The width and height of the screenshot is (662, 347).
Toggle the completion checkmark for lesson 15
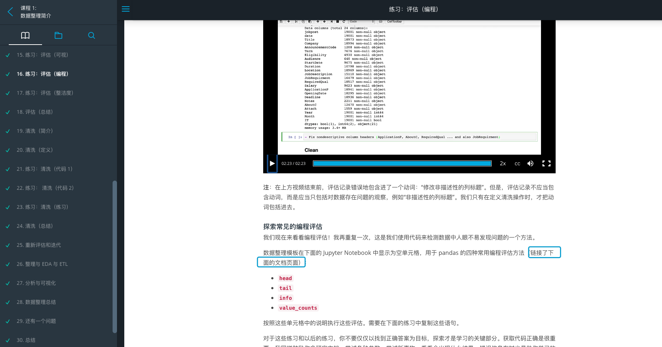[8, 54]
